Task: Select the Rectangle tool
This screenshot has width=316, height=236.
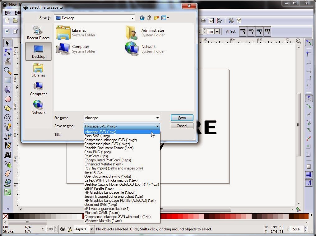Action: tap(8, 80)
